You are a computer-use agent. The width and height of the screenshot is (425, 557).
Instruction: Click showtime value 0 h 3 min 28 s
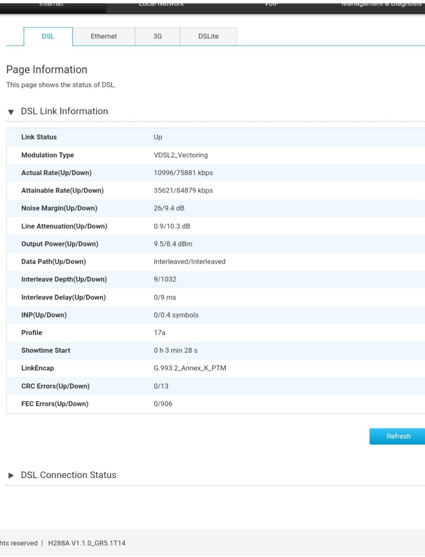coord(176,350)
